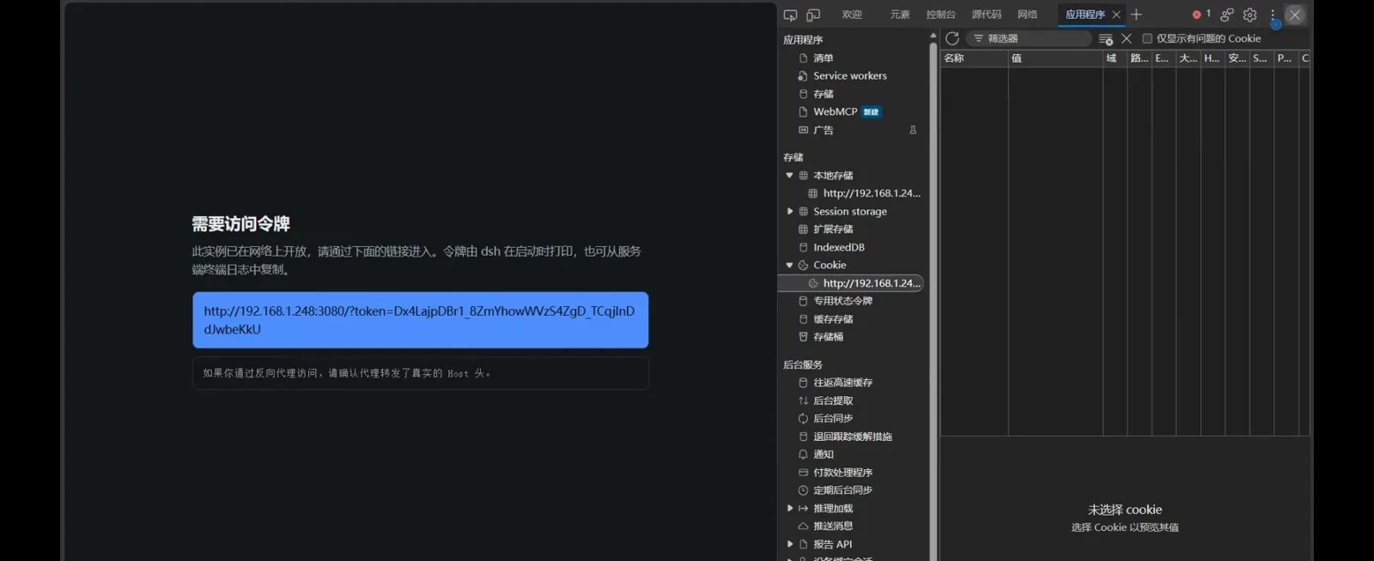1374x561 pixels.
Task: Click the 未选择 cookie message
Action: coord(1125,510)
